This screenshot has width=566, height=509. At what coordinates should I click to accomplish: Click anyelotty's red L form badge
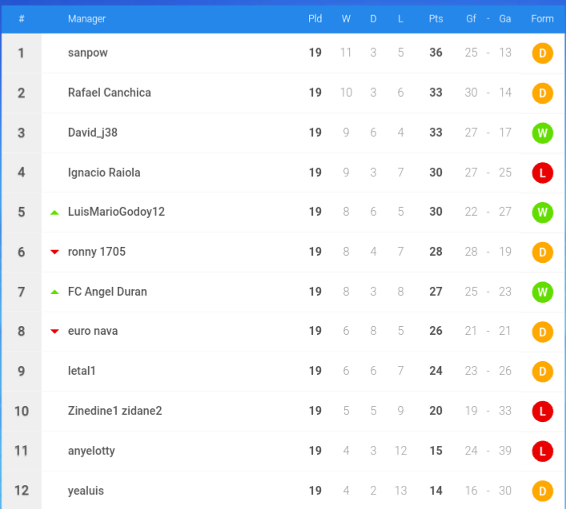(x=542, y=451)
